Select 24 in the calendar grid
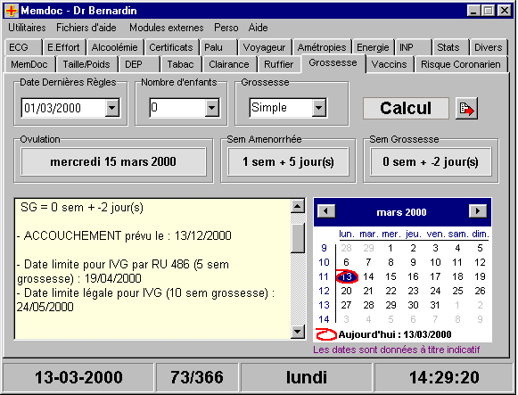Screen dimensions: 518x395 [x=435, y=291]
